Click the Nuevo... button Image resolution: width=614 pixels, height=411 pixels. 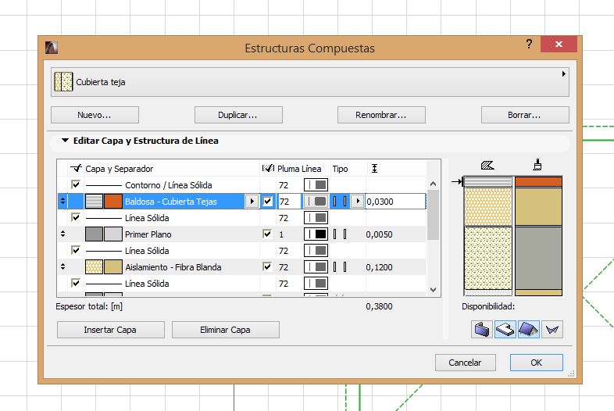click(x=95, y=115)
